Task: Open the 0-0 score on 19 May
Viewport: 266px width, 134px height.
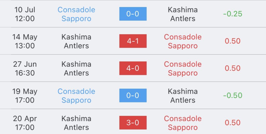Action: tap(133, 95)
